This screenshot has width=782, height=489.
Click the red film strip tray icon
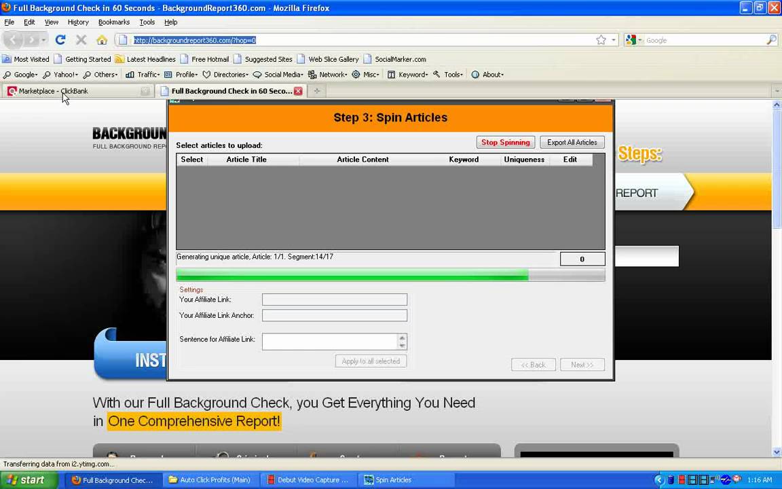click(x=682, y=480)
